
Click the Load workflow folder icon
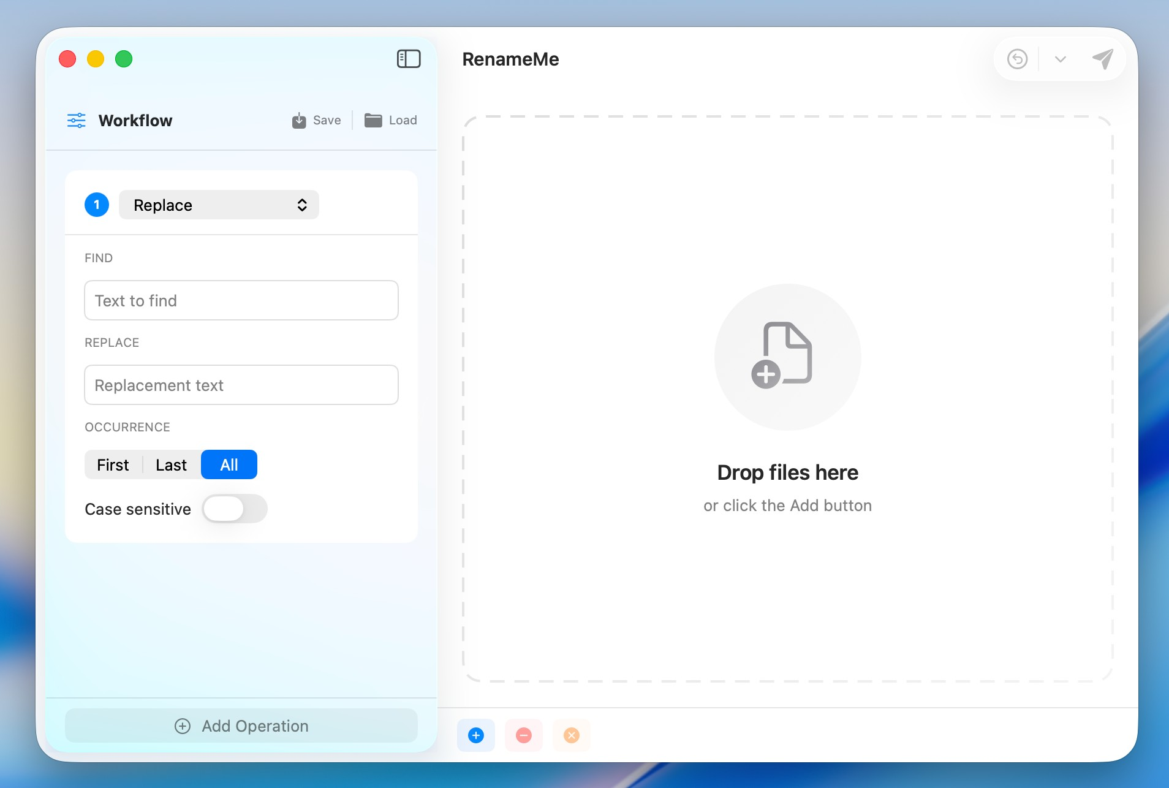pyautogui.click(x=373, y=120)
